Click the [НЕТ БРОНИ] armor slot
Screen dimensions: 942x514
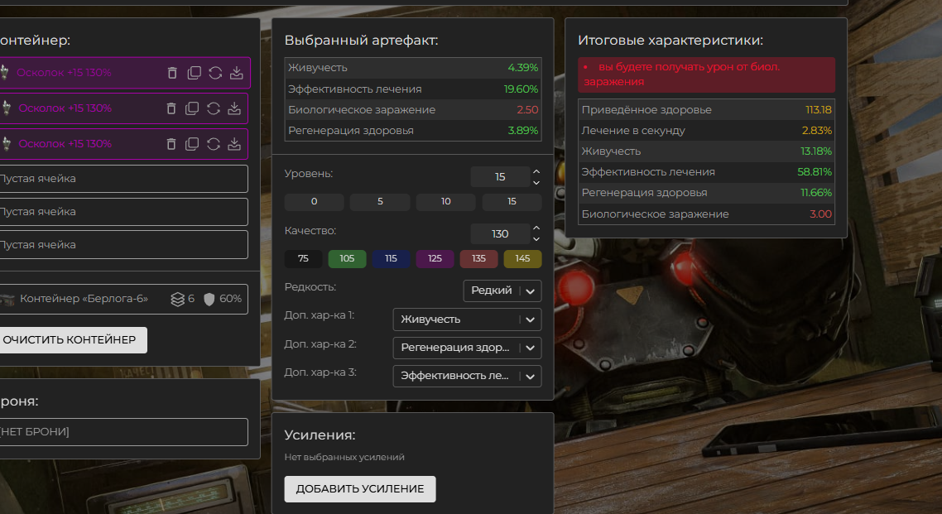coord(123,432)
